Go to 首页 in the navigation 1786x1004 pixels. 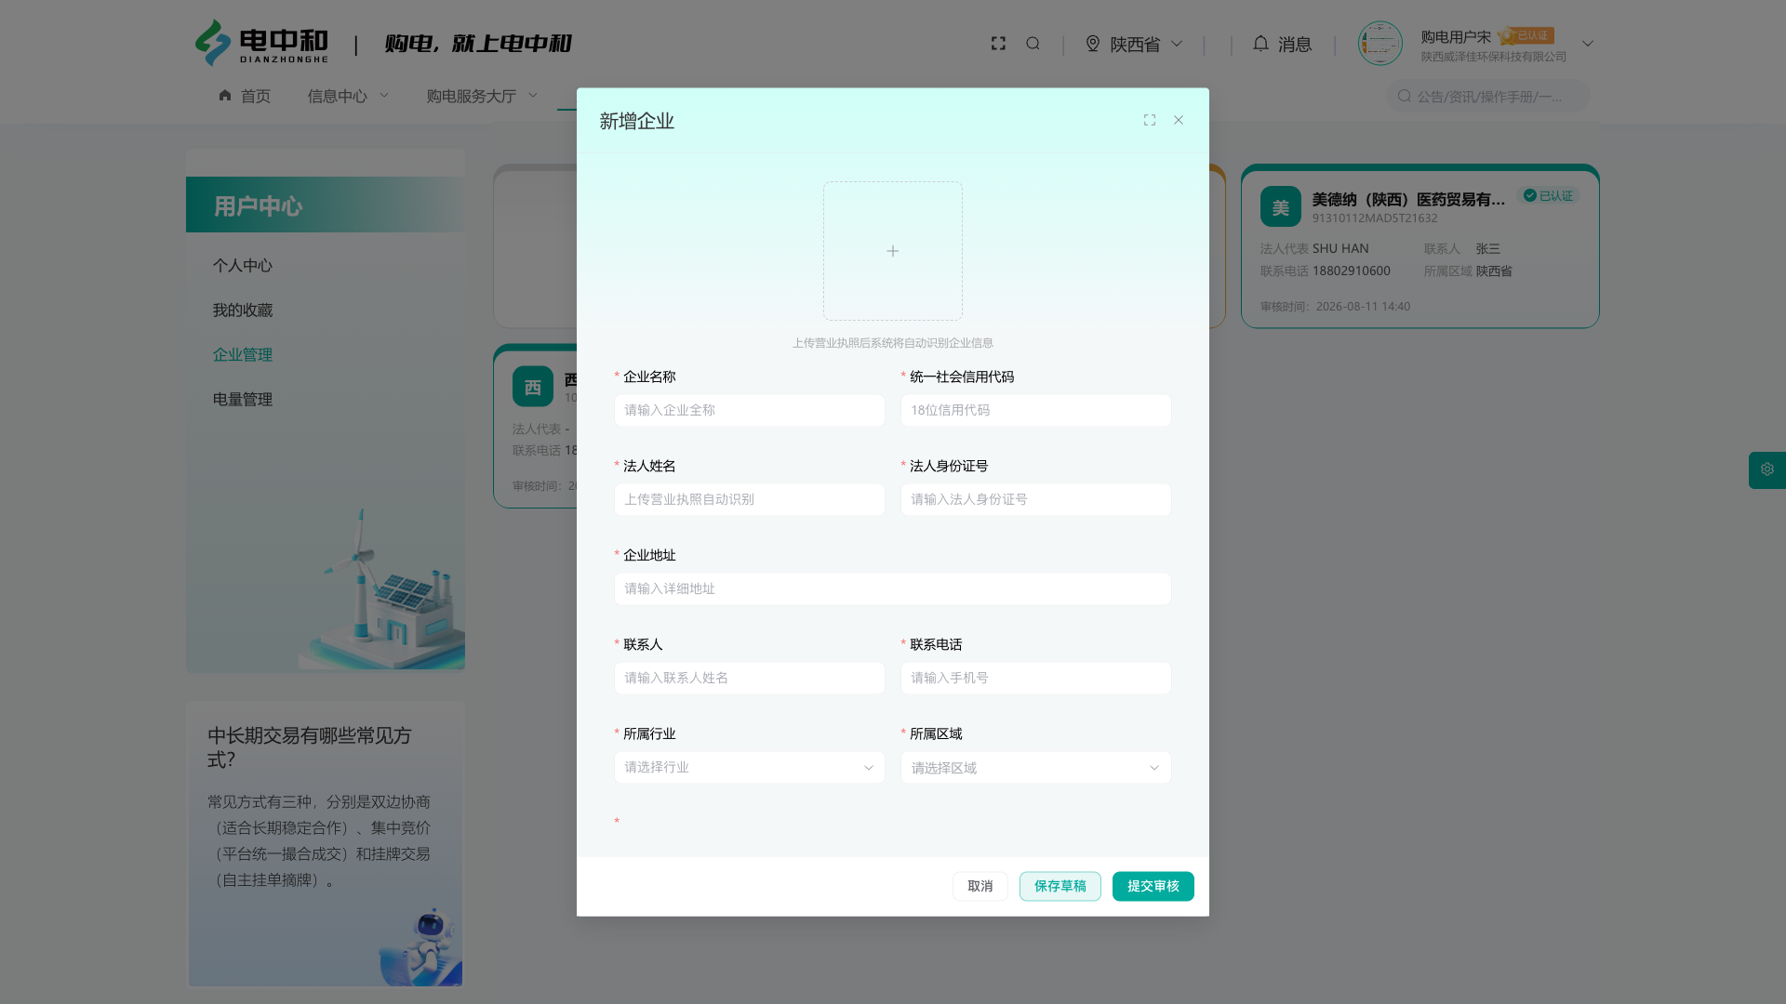coord(255,96)
